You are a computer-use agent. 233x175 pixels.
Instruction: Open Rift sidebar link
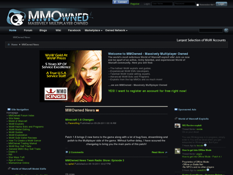[x=10, y=154]
